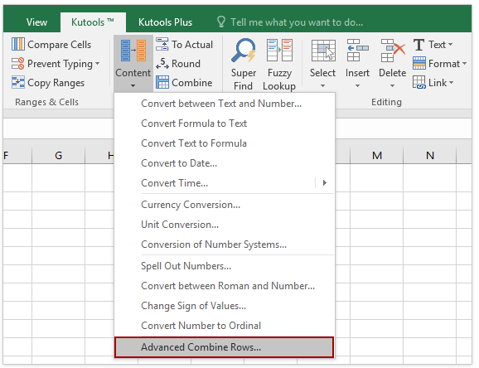Screen dimensions: 479x368
Task: Click the Combine label
Action: click(x=191, y=83)
